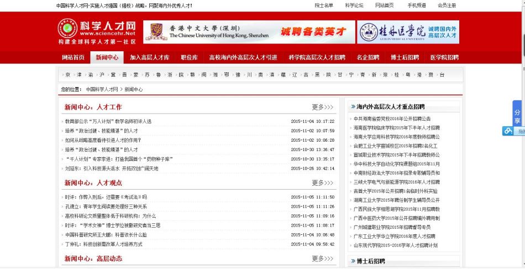525x269 pixels.
Task: Open the CUHK Shenzhen recruitment banner
Action: [249, 32]
